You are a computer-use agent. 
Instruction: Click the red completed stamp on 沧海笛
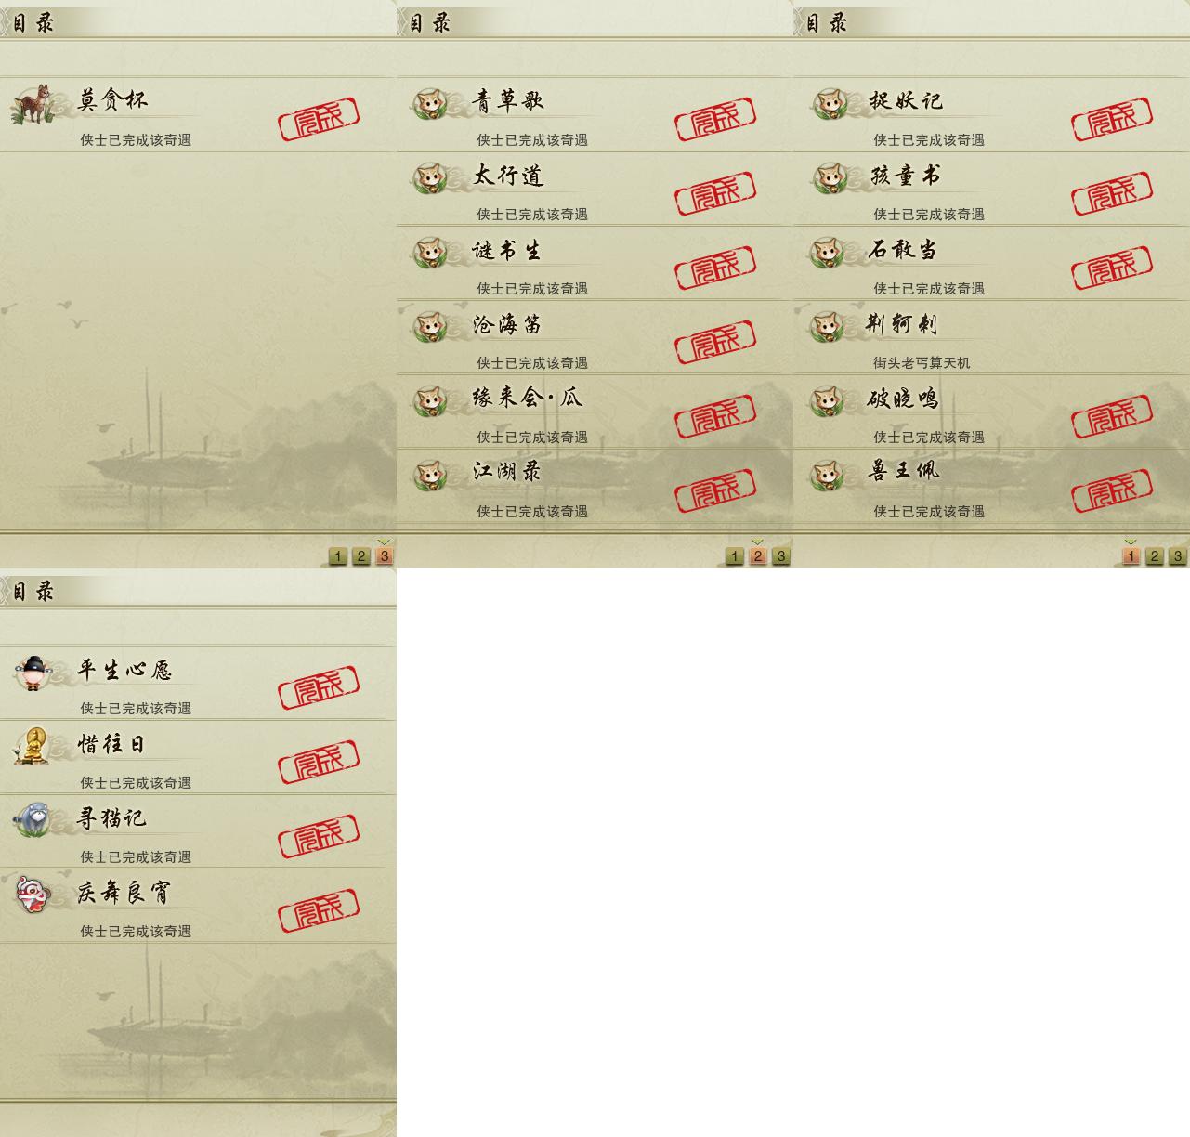(x=715, y=342)
